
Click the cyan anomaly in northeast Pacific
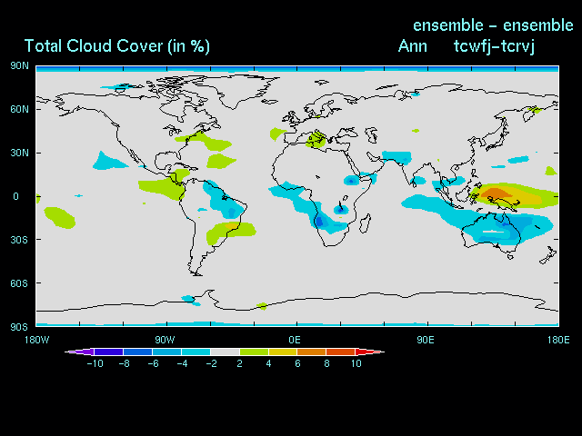107,162
